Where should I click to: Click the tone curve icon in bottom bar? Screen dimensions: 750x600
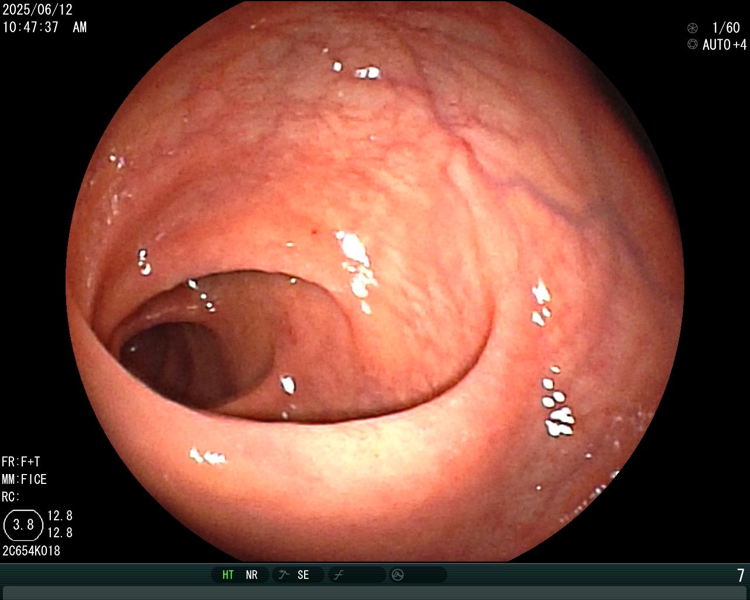click(338, 575)
